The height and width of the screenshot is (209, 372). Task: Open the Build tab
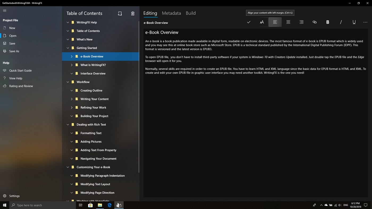tap(190, 13)
